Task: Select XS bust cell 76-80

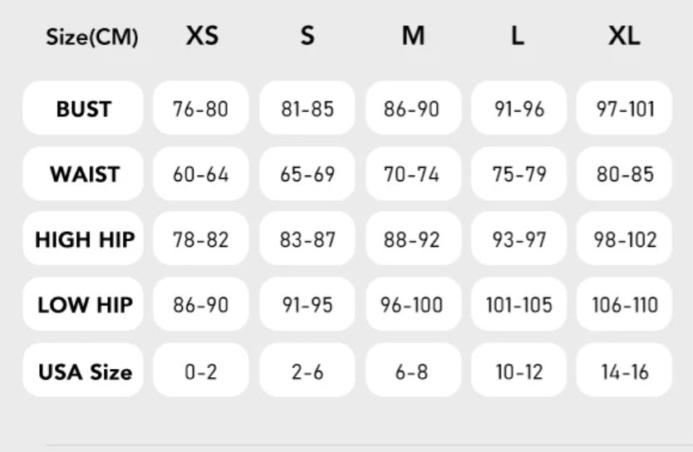Action: (x=200, y=109)
